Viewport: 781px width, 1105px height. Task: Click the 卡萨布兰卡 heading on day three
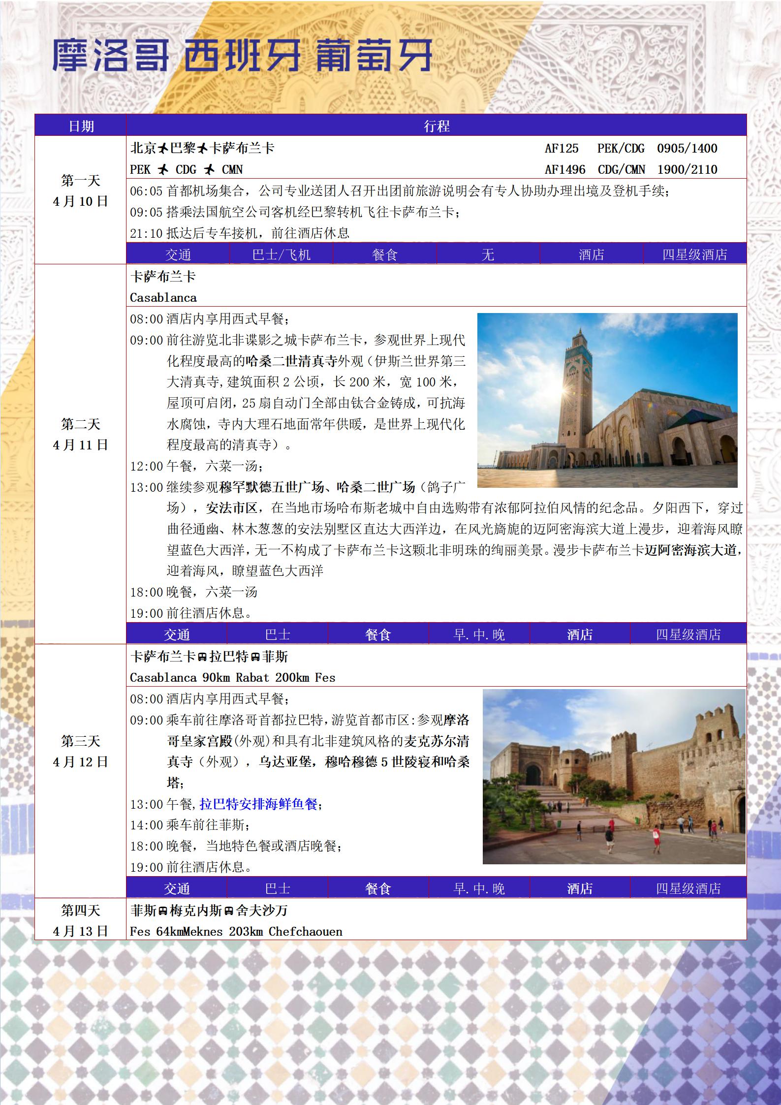(x=163, y=657)
